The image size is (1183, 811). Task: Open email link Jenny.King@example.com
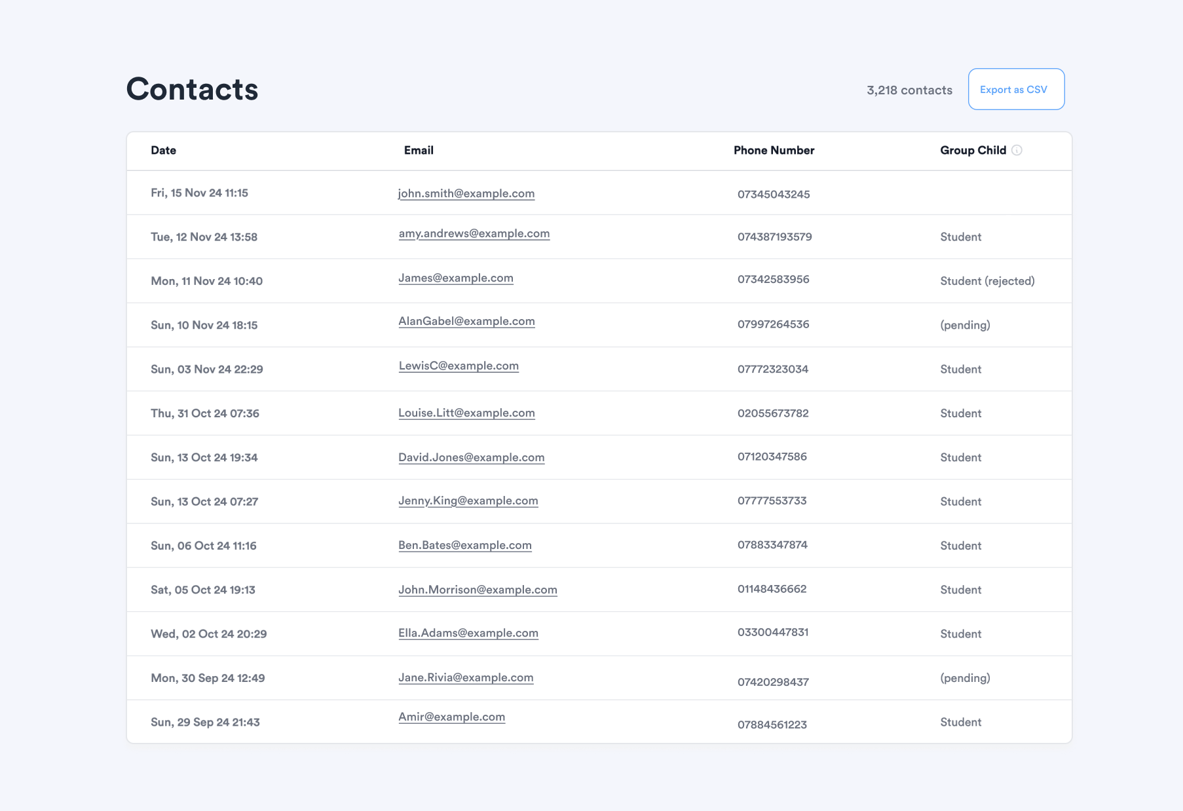point(468,500)
